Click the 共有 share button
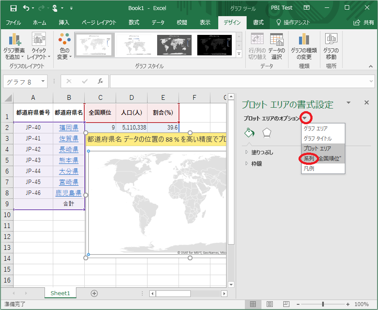The height and width of the screenshot is (310, 378). pos(364,23)
